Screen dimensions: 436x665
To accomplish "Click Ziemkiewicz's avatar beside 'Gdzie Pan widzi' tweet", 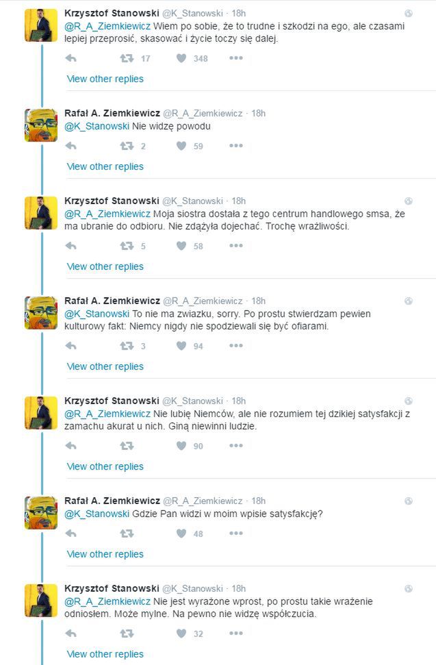I will [x=41, y=513].
